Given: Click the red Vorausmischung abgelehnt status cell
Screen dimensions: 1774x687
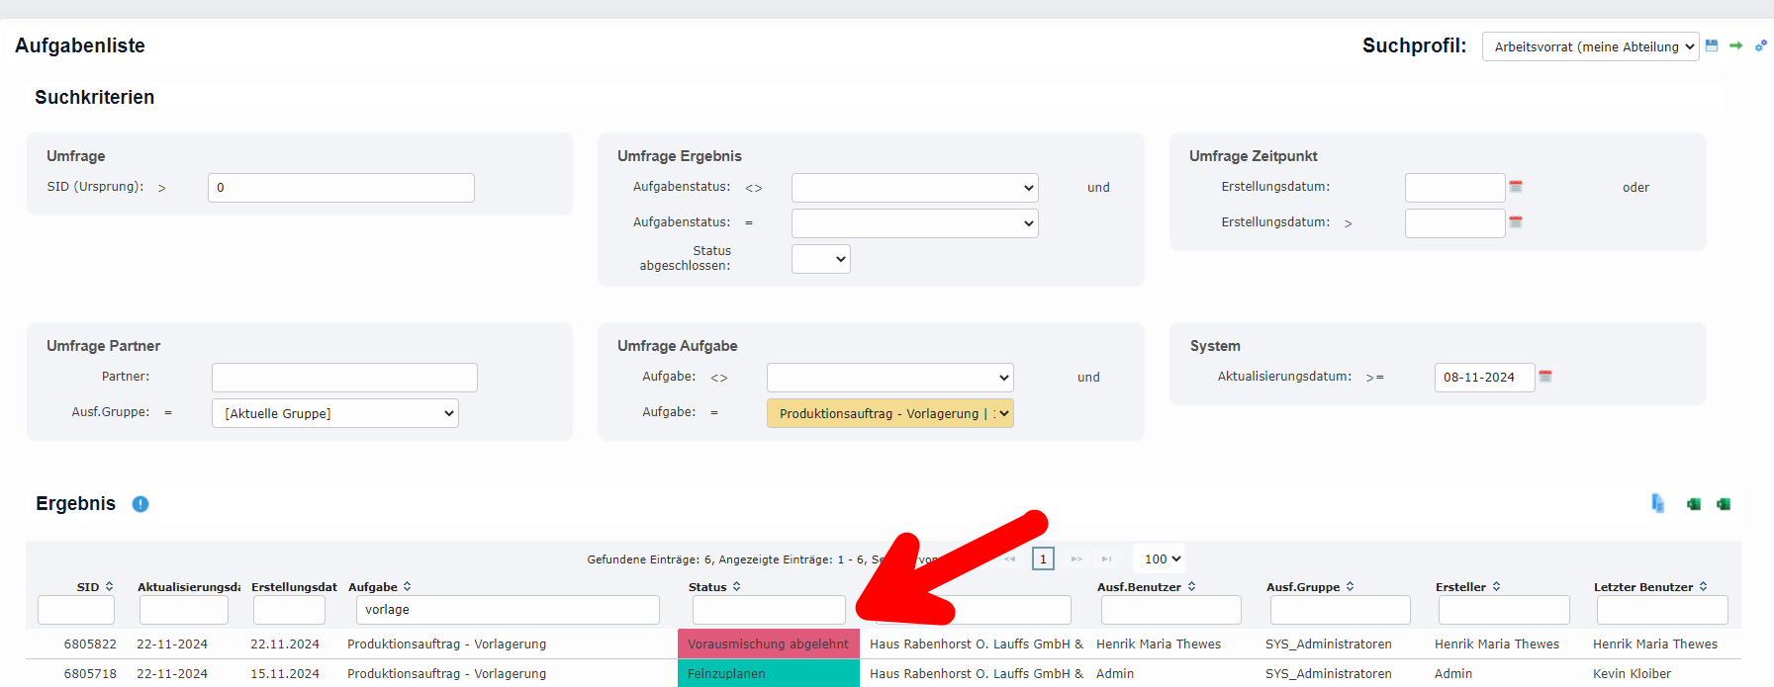Looking at the screenshot, I should point(768,644).
